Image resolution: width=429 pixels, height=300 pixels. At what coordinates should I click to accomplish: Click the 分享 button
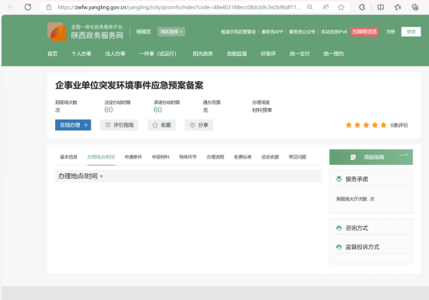click(199, 125)
